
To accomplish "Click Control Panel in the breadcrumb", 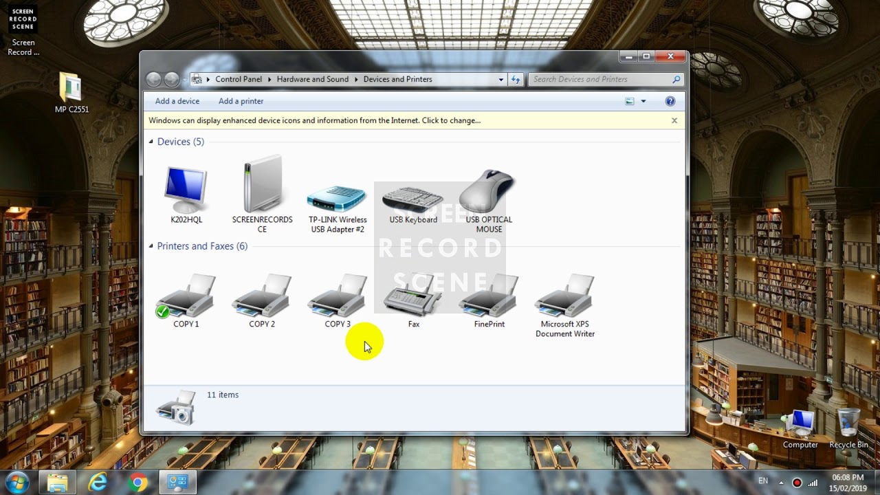I will 239,79.
